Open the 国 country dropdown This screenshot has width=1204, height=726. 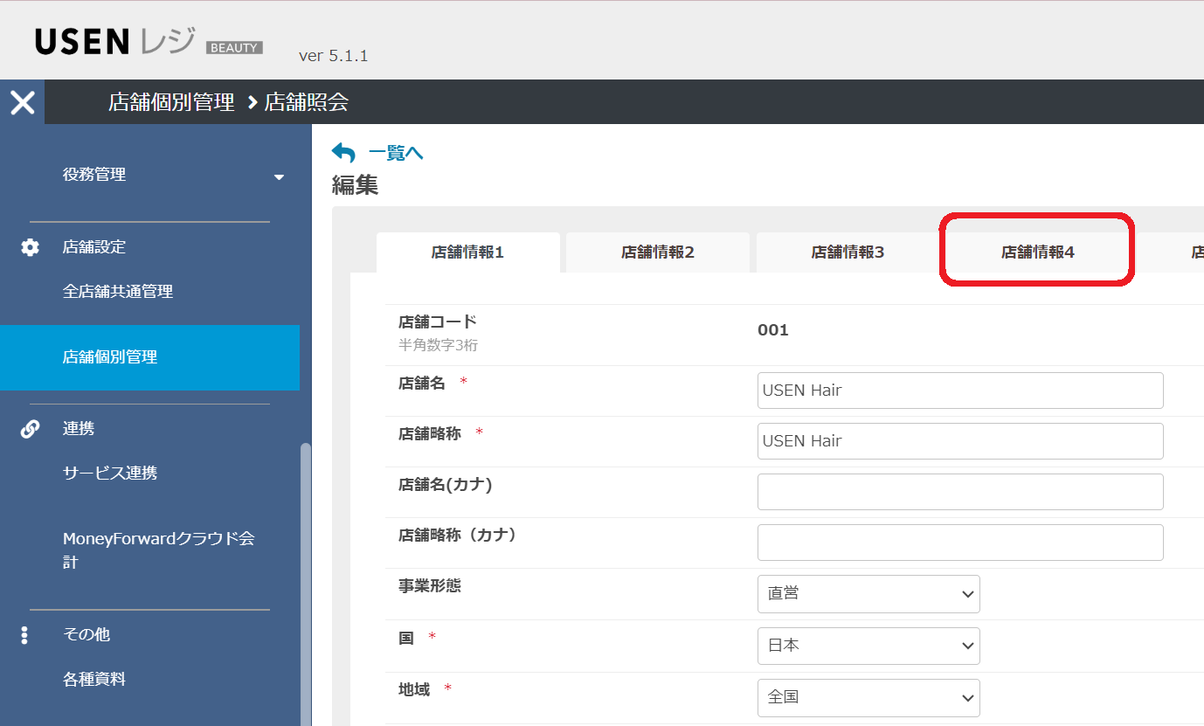click(x=868, y=646)
